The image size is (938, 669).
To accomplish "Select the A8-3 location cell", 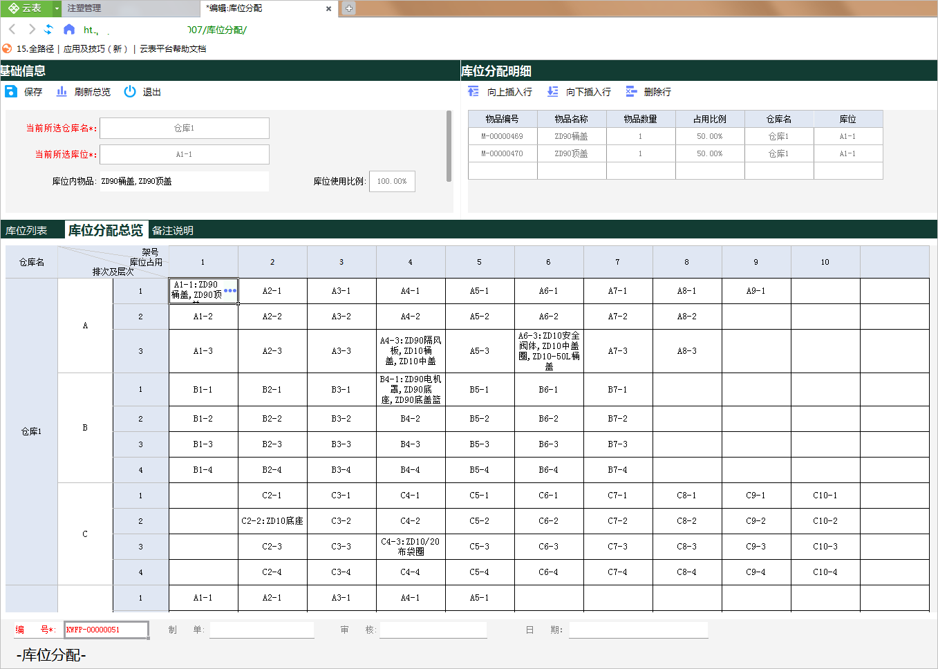I will 687,351.
